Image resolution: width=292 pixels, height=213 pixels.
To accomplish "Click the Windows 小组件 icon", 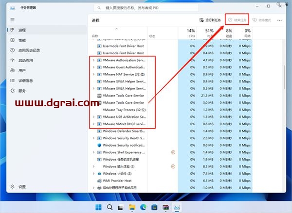I will [x=99, y=174].
